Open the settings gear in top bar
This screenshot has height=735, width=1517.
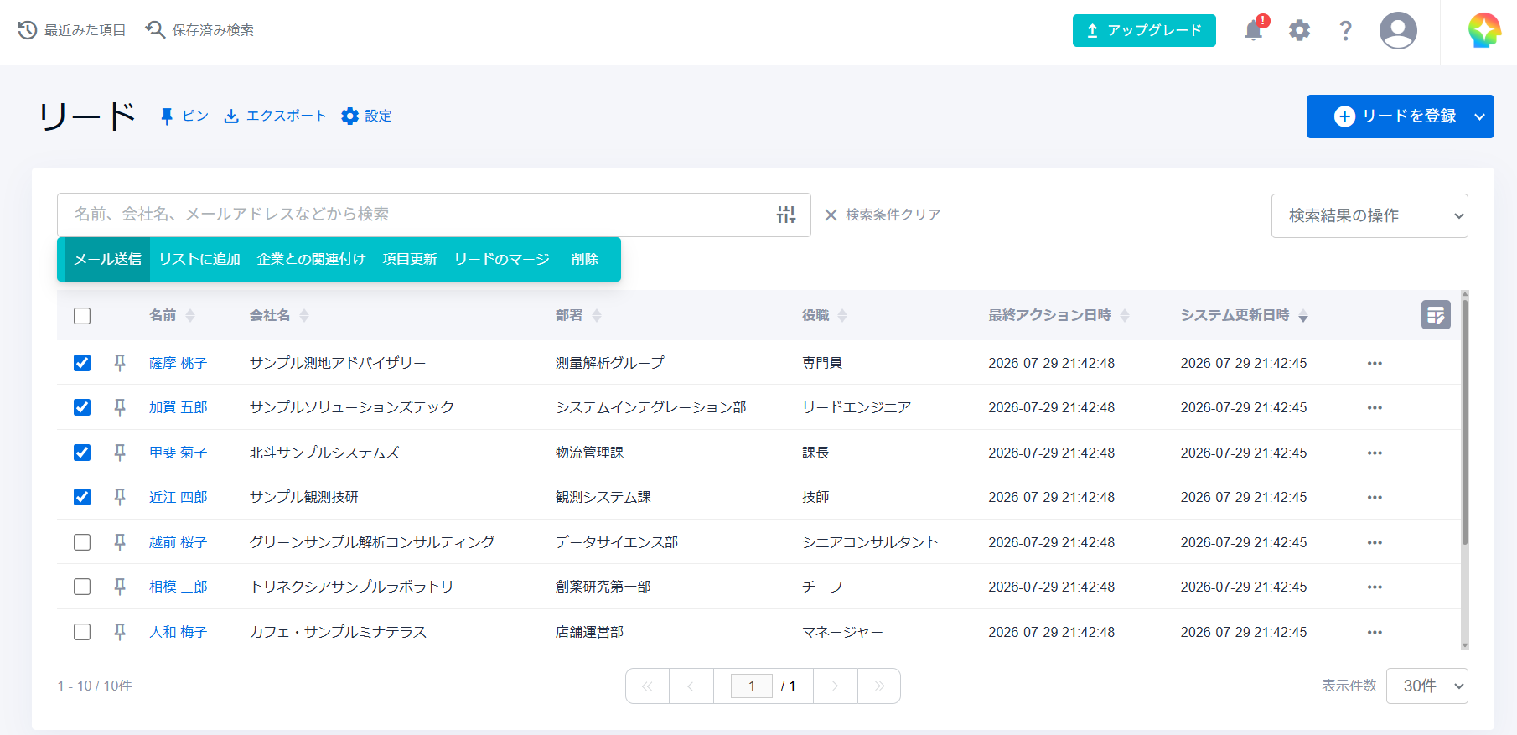(x=1299, y=31)
